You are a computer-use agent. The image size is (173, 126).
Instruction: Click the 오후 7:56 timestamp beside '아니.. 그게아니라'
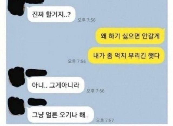pyautogui.click(x=95, y=91)
